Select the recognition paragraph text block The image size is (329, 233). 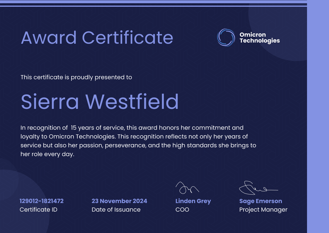[x=138, y=141]
